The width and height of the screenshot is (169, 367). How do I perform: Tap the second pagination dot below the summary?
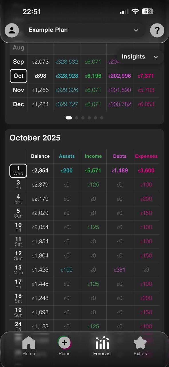pos(77,118)
